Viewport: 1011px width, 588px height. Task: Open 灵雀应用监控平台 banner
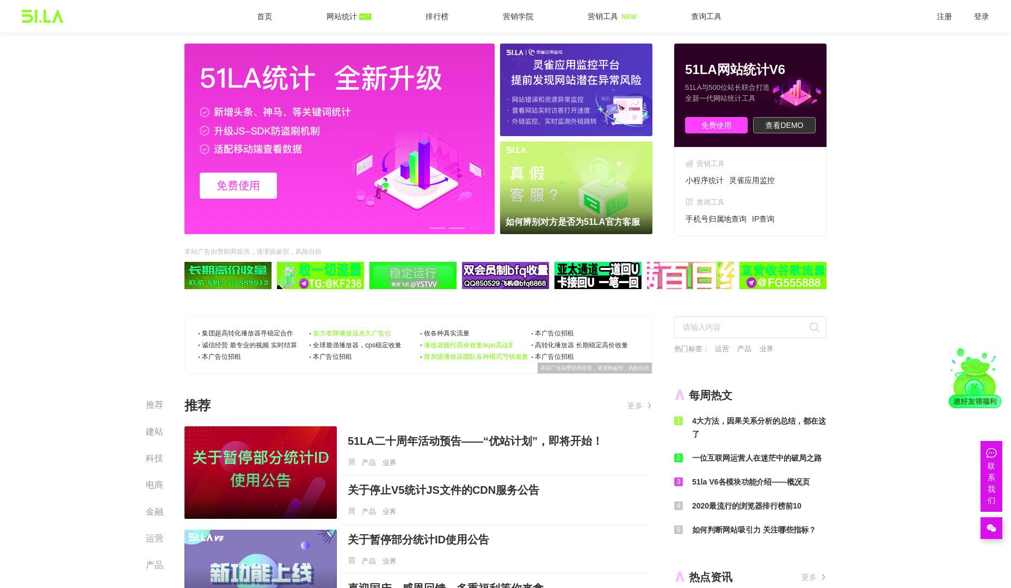576,90
